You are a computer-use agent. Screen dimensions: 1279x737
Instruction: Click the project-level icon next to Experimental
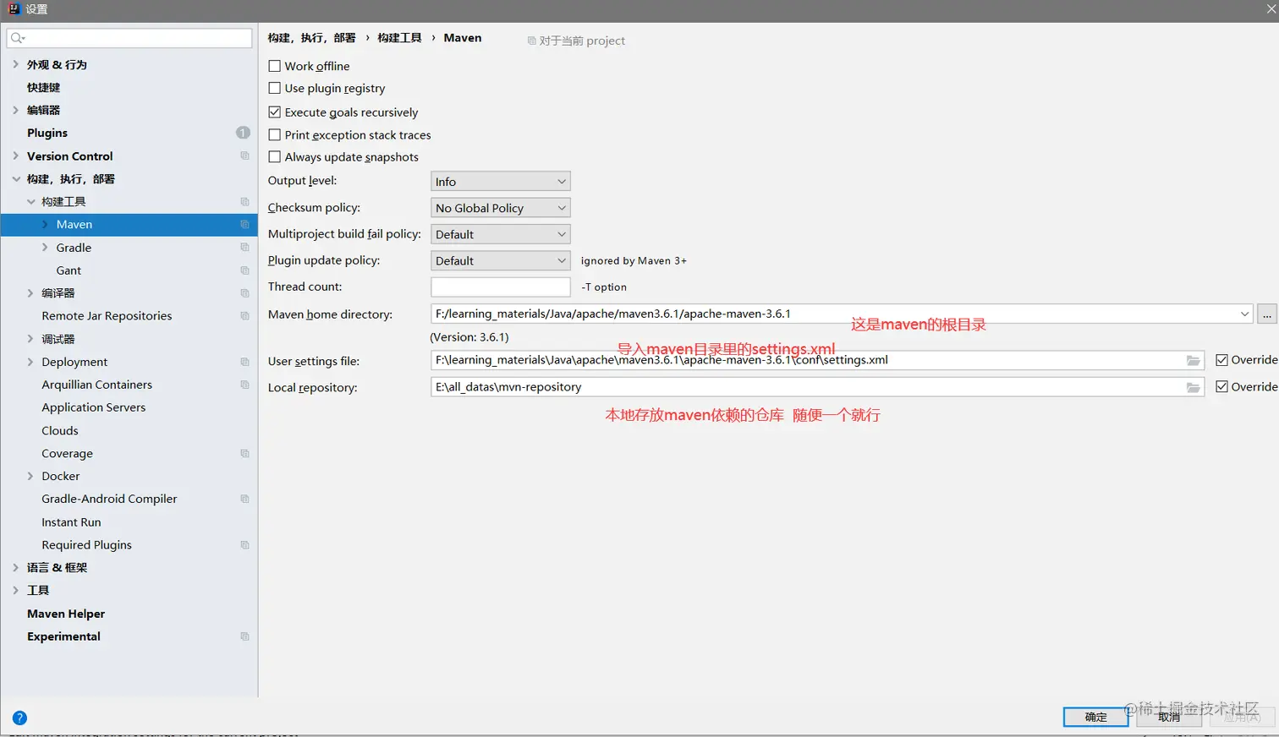[x=244, y=636]
